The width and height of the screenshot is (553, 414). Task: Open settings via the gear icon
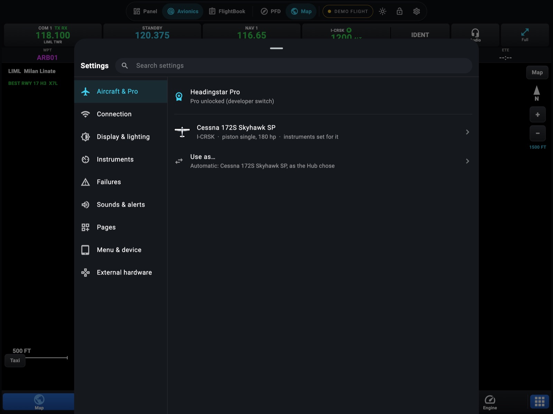coord(416,11)
